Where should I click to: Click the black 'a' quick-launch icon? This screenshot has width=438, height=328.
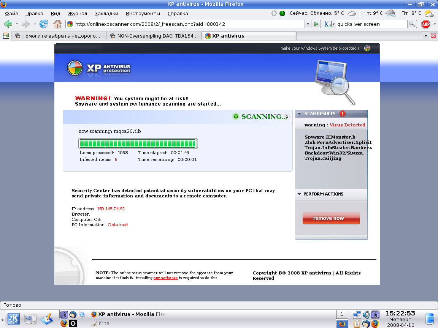[73, 323]
